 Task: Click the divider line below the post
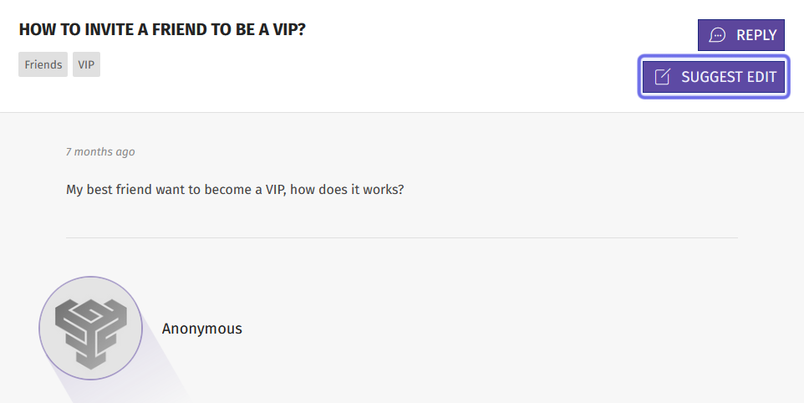point(402,238)
